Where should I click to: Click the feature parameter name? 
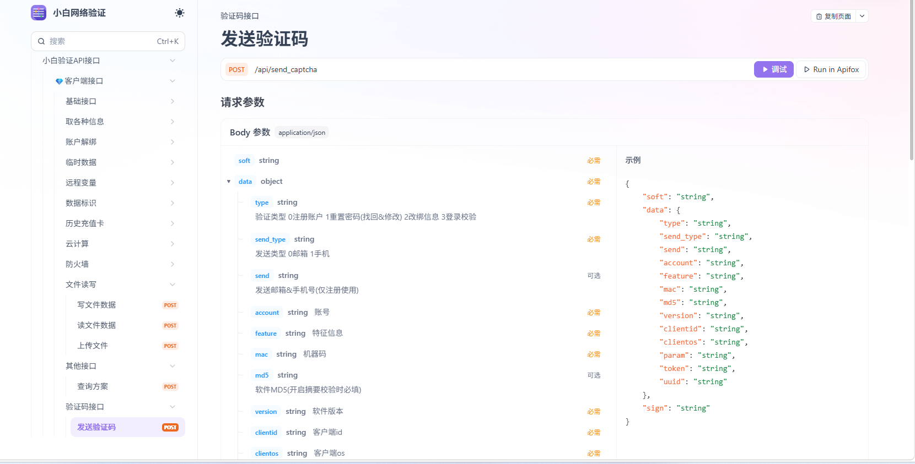(266, 334)
